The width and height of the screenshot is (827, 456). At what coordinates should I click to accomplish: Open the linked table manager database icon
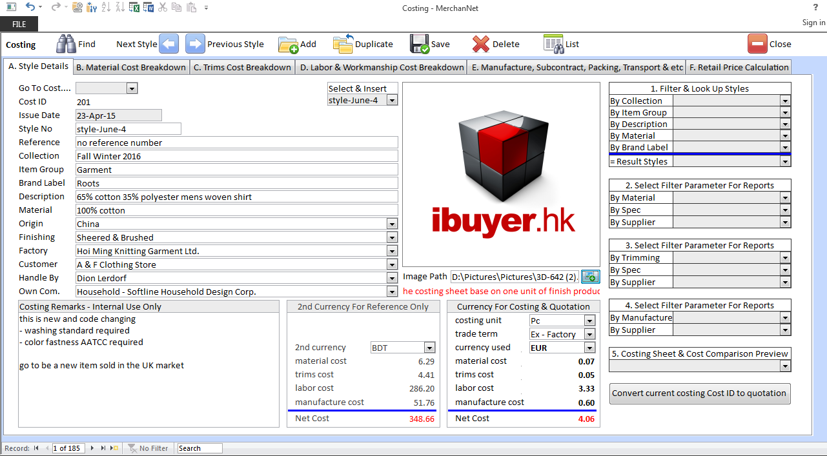(x=77, y=7)
